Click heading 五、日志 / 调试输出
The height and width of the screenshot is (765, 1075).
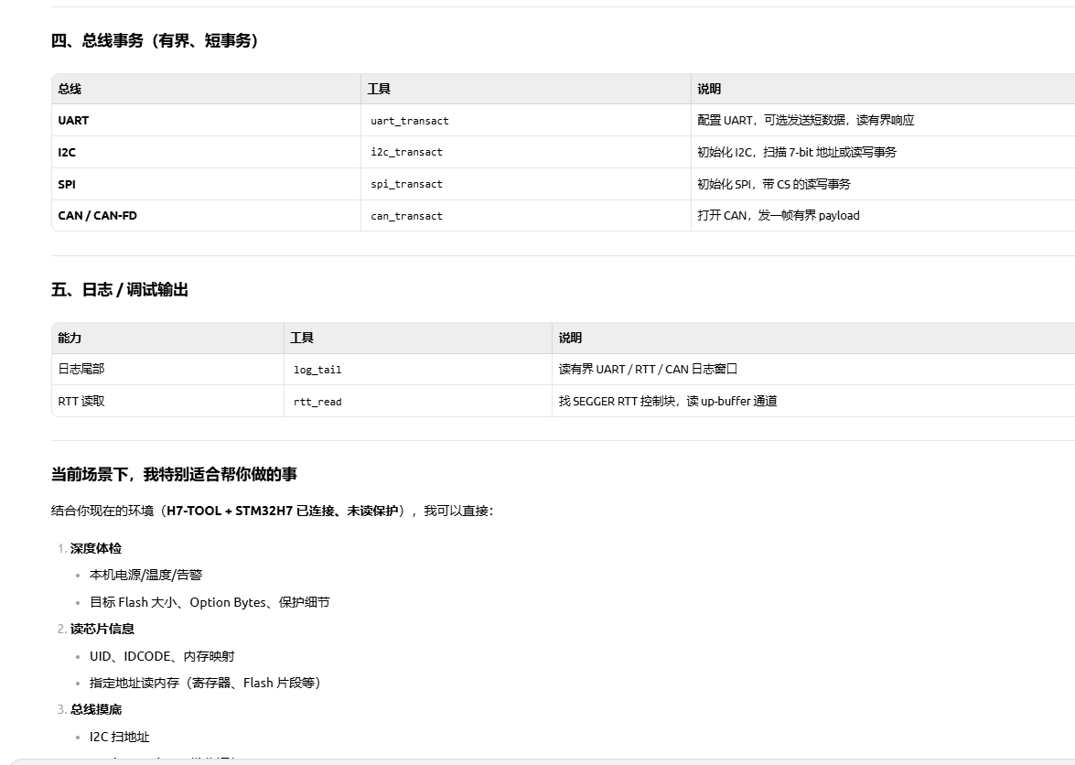pos(119,290)
